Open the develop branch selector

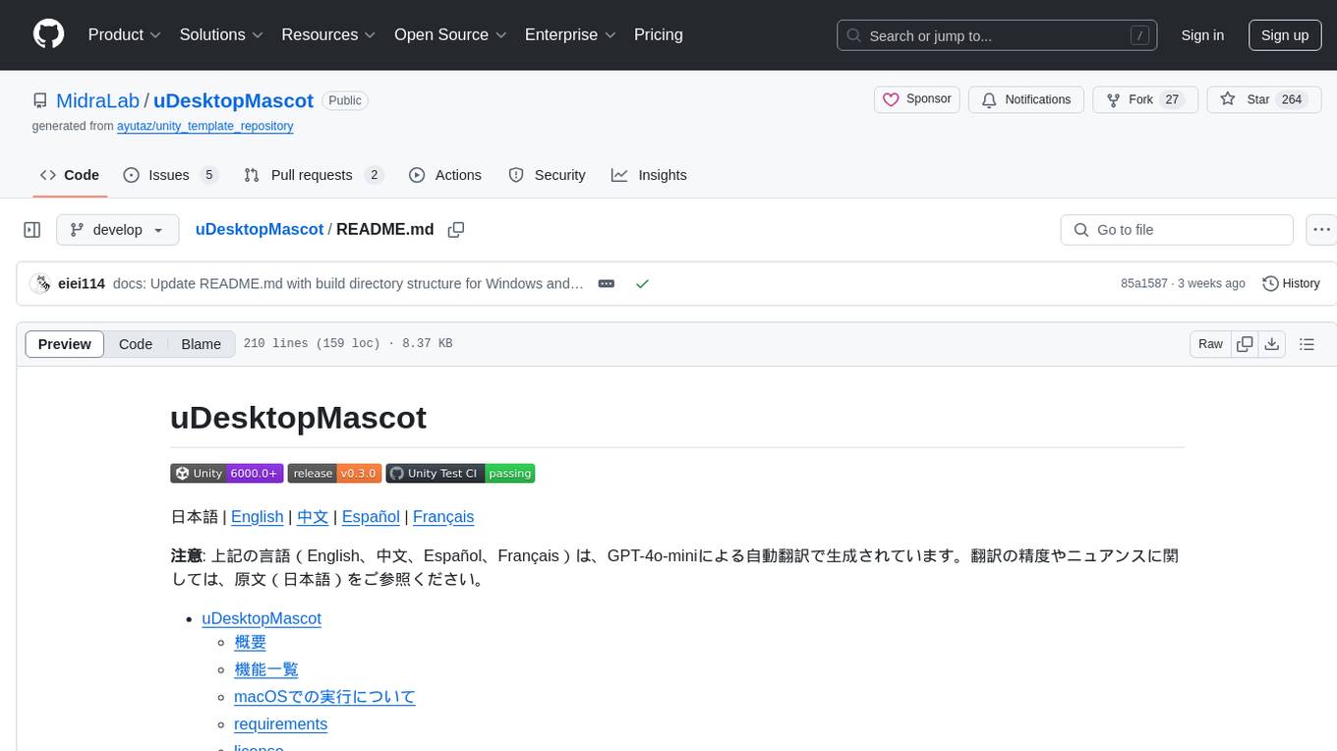click(118, 230)
